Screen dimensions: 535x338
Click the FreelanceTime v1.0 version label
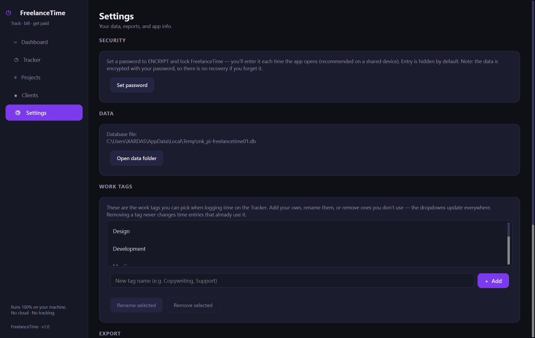30,327
